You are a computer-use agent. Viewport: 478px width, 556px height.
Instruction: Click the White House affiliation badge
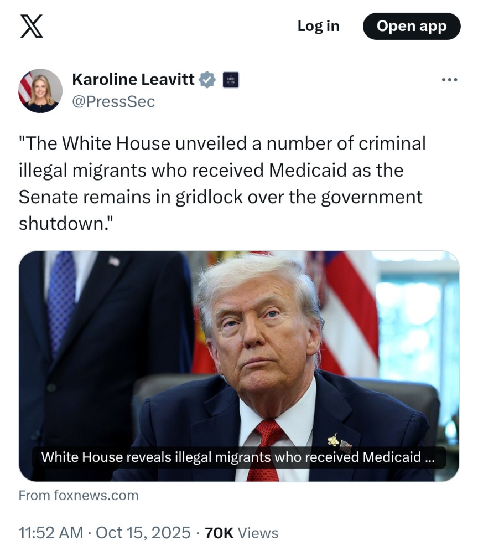230,80
